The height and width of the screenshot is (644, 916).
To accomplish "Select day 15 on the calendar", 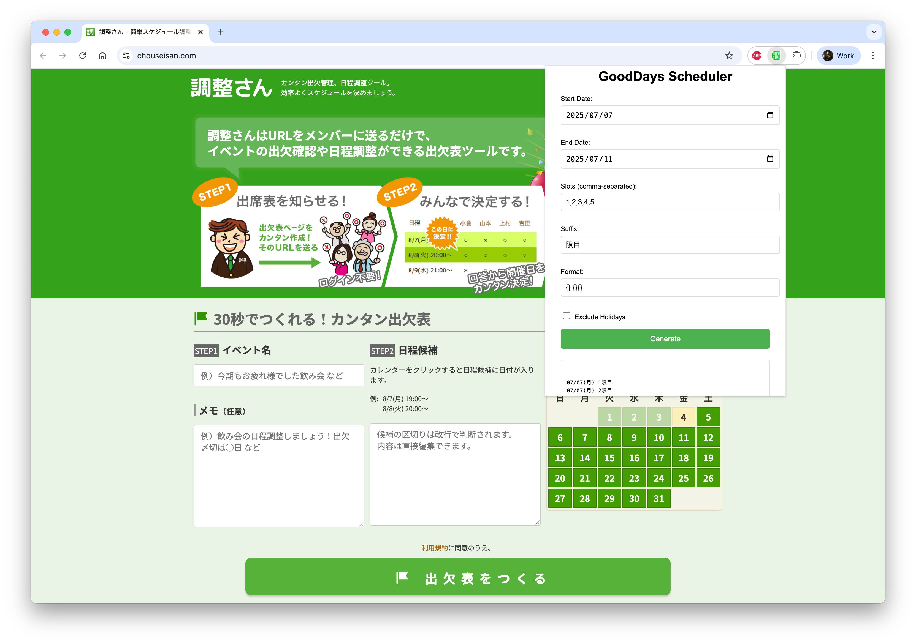I will tap(609, 458).
